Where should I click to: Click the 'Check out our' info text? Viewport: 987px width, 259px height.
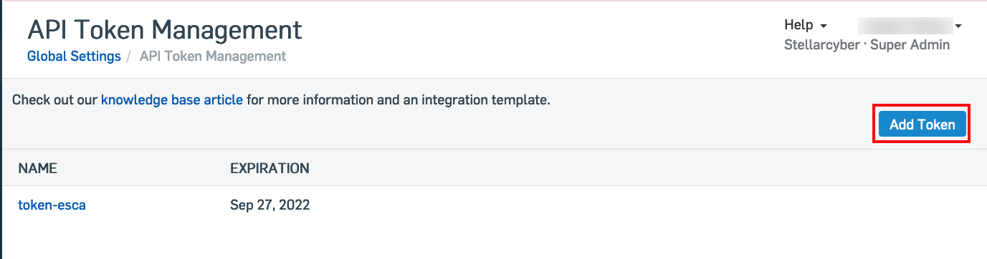tap(55, 99)
